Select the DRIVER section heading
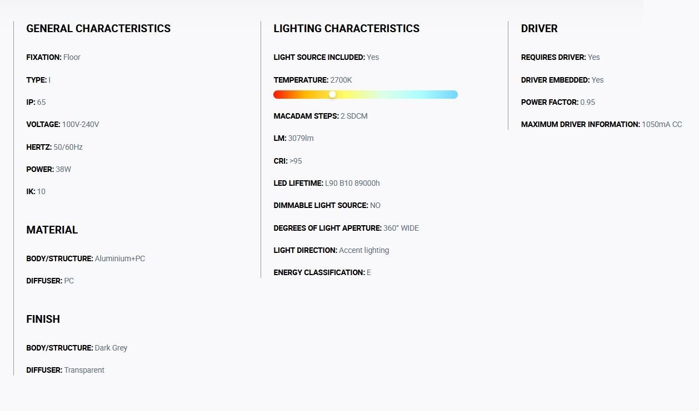The width and height of the screenshot is (699, 411). point(540,28)
